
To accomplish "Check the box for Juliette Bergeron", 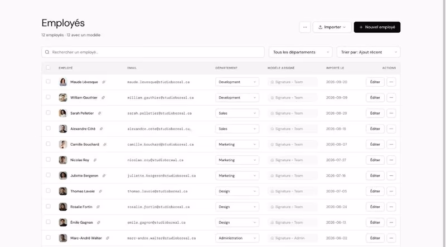I will coord(48,175).
